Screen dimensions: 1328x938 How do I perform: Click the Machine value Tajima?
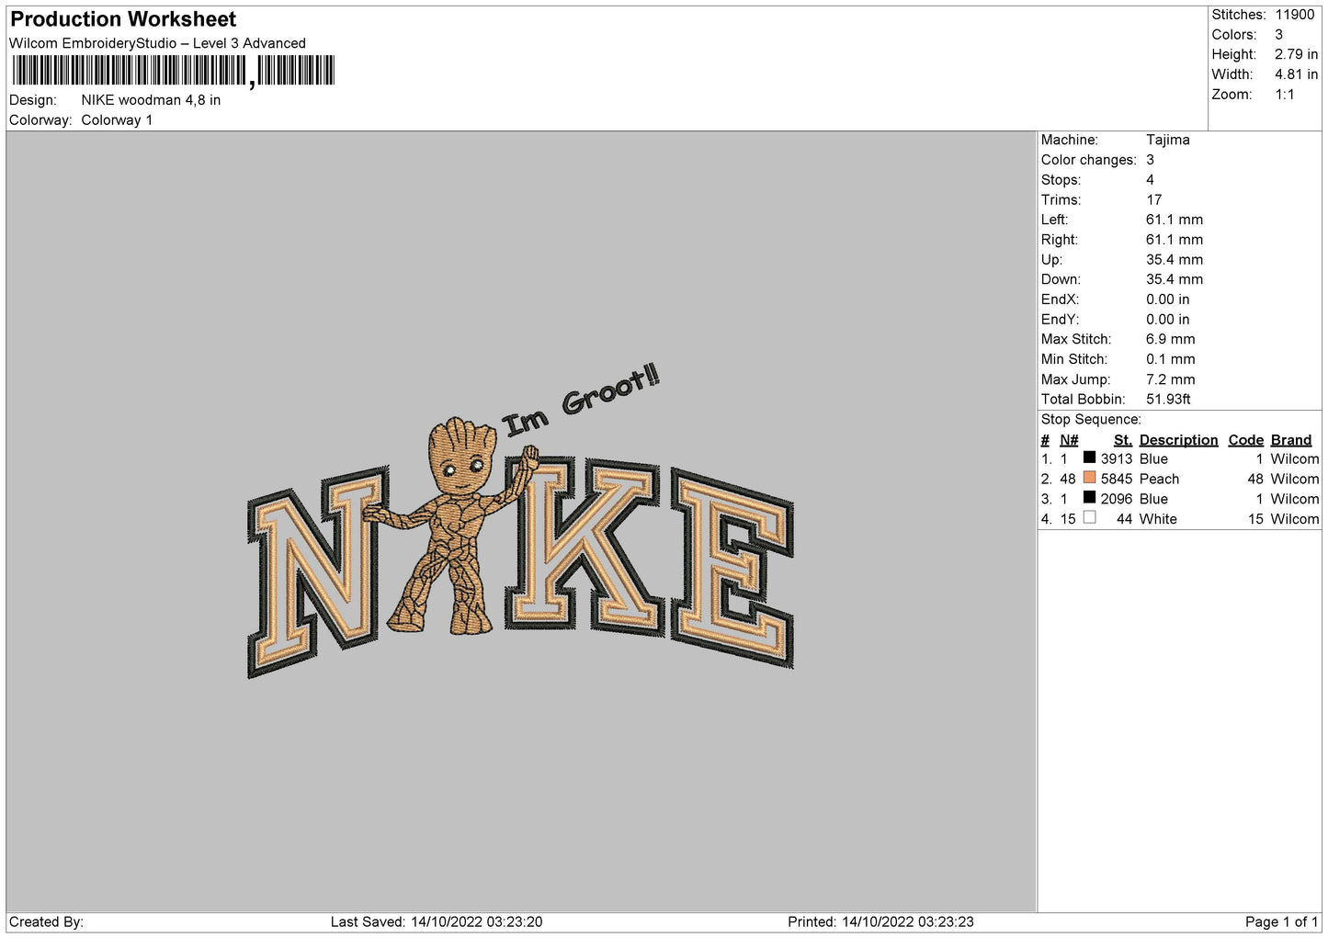pyautogui.click(x=1167, y=140)
